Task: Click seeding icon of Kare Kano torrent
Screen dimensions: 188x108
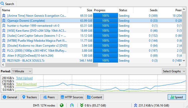Action: pos(4,31)
